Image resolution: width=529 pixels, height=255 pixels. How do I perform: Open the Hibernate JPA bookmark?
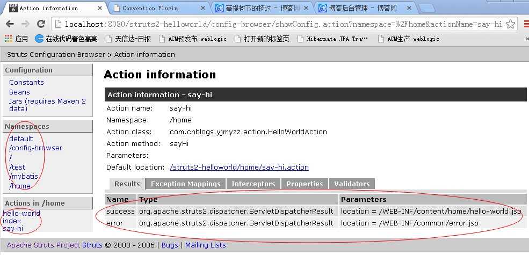tap(332, 39)
